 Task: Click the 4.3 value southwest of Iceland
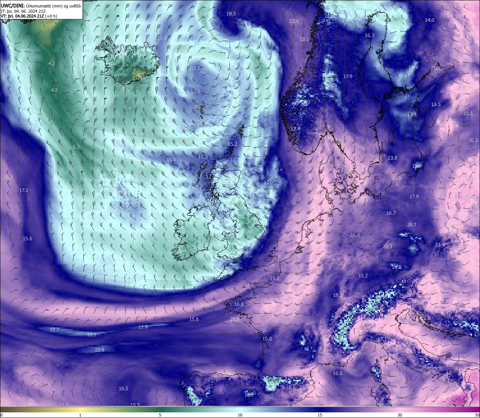coord(54,90)
